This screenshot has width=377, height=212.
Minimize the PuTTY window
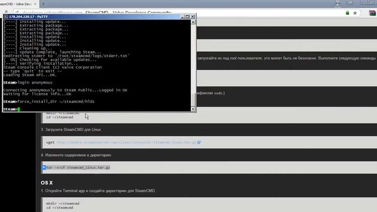click(x=182, y=16)
